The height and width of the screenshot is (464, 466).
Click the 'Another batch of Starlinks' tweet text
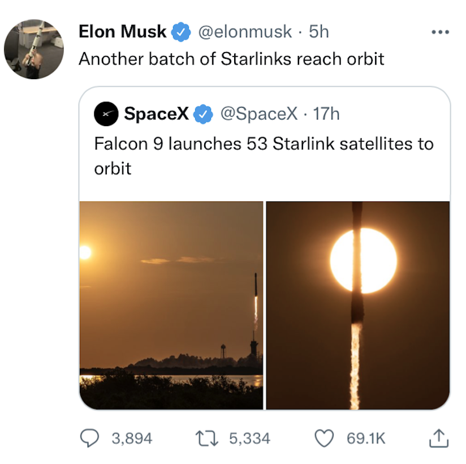click(x=231, y=59)
